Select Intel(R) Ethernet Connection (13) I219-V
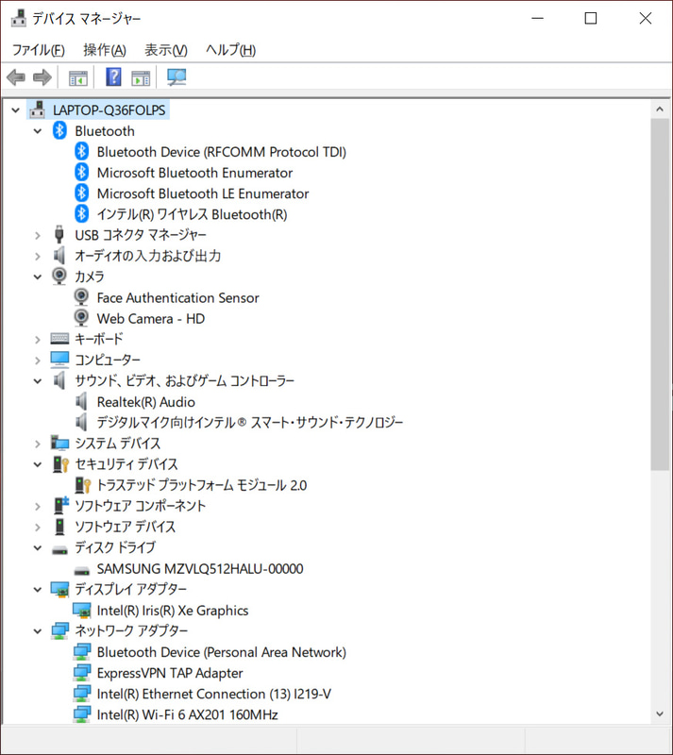 point(214,694)
